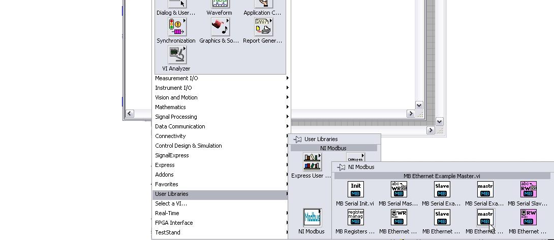Viewport: 554px width, 240px height.
Task: Open the FPGA Interface category
Action: 222,223
